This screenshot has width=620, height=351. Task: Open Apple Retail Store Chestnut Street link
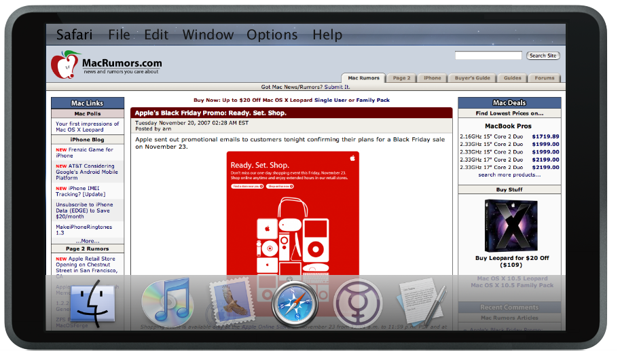[87, 267]
